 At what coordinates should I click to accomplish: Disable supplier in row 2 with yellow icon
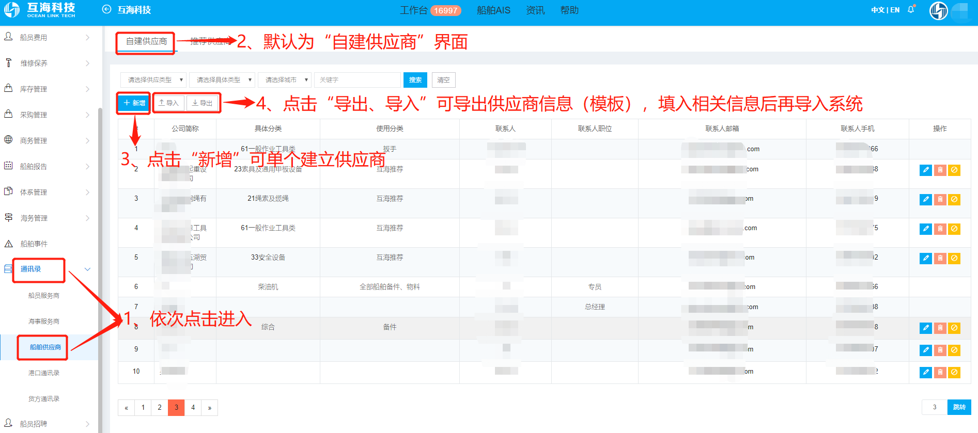coord(954,170)
